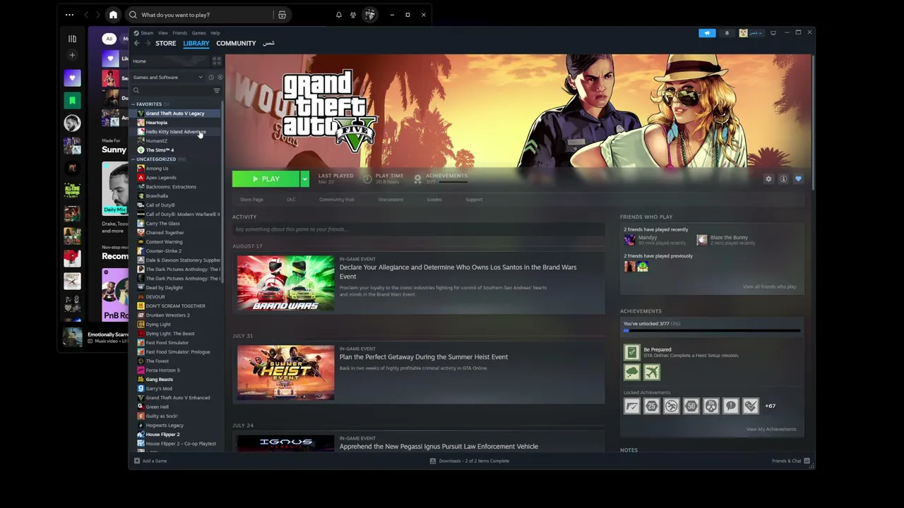Click the Add a Game plus icon
Image resolution: width=904 pixels, height=508 pixels.
coord(137,461)
